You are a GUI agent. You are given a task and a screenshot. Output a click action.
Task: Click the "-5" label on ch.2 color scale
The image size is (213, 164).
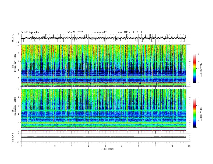coord(198,113)
